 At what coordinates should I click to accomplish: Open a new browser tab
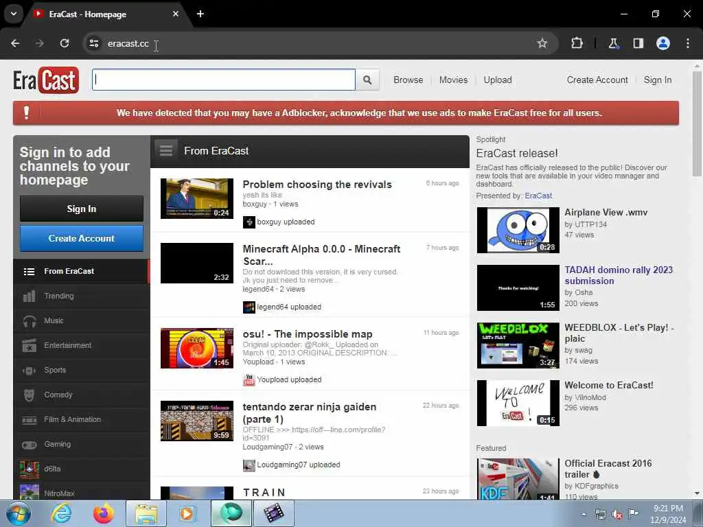point(200,14)
